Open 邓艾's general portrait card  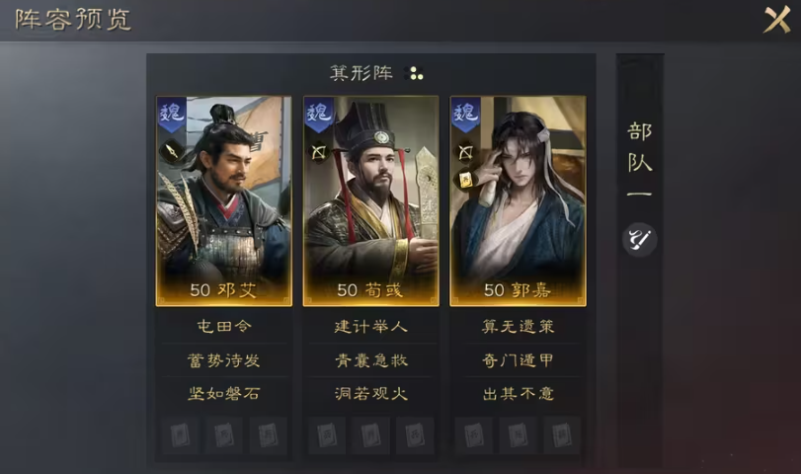tap(224, 201)
